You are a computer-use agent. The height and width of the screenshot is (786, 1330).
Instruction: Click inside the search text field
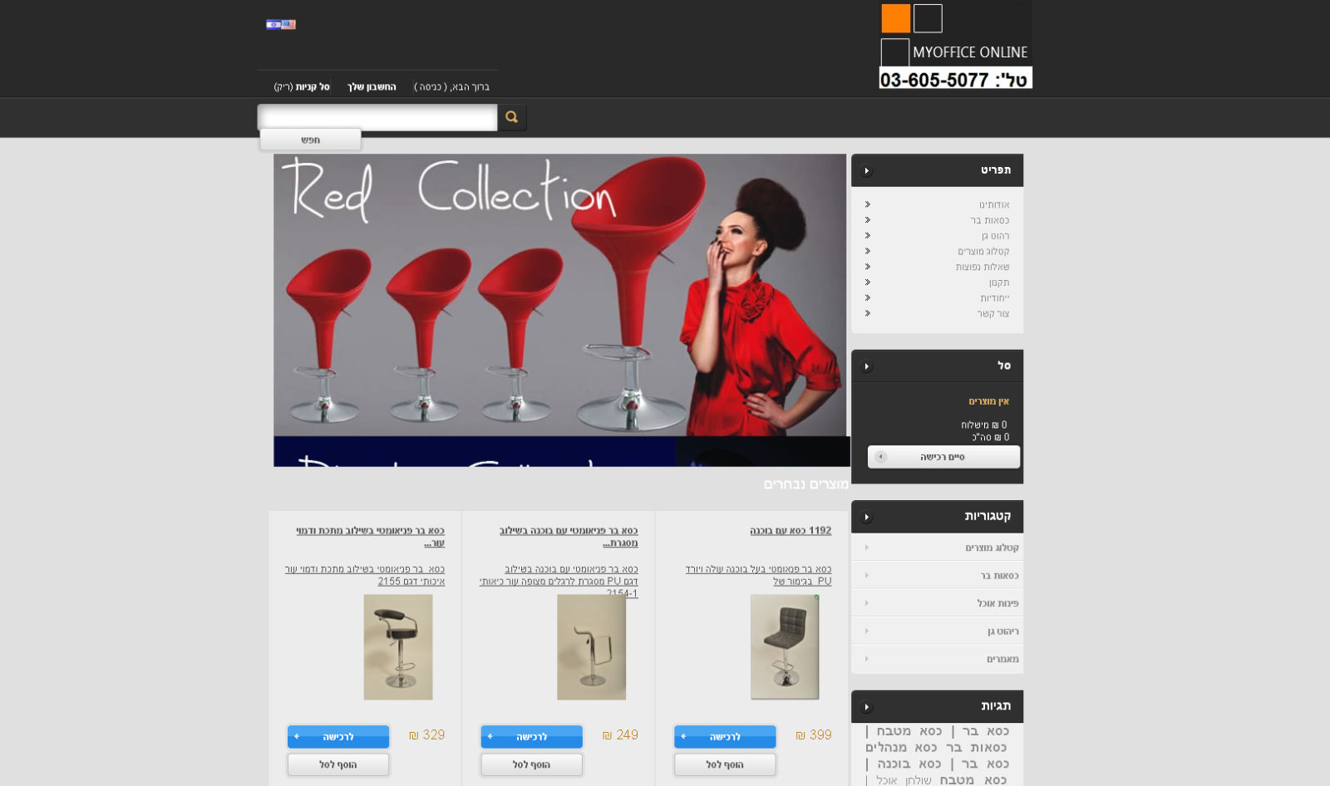click(x=377, y=117)
